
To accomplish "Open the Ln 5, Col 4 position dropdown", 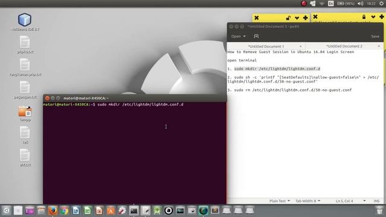I will tap(350, 201).
